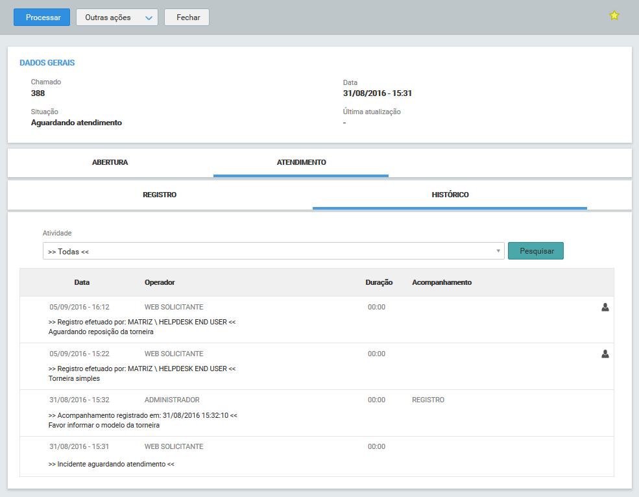Select the REGISTRO label in the ADMINISTRADOR row
639x497 pixels.
[x=428, y=400]
